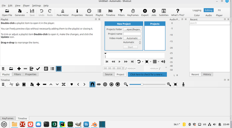
Task: Open the Properties toolbar button
Action: 77,13
